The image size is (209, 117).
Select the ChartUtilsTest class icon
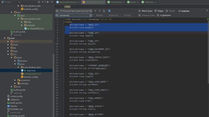(x=25, y=29)
